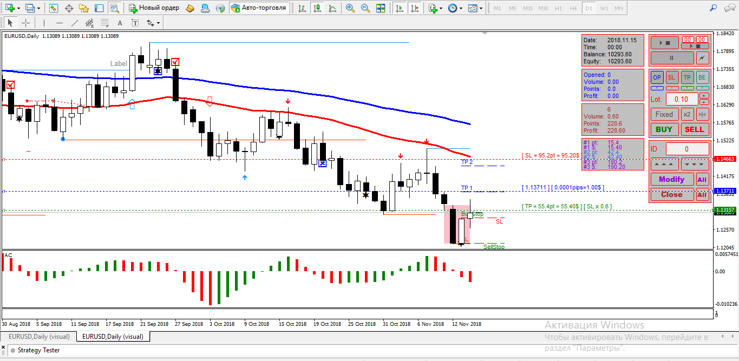
Task: Switch chart to bar chart type
Action: pos(302,8)
